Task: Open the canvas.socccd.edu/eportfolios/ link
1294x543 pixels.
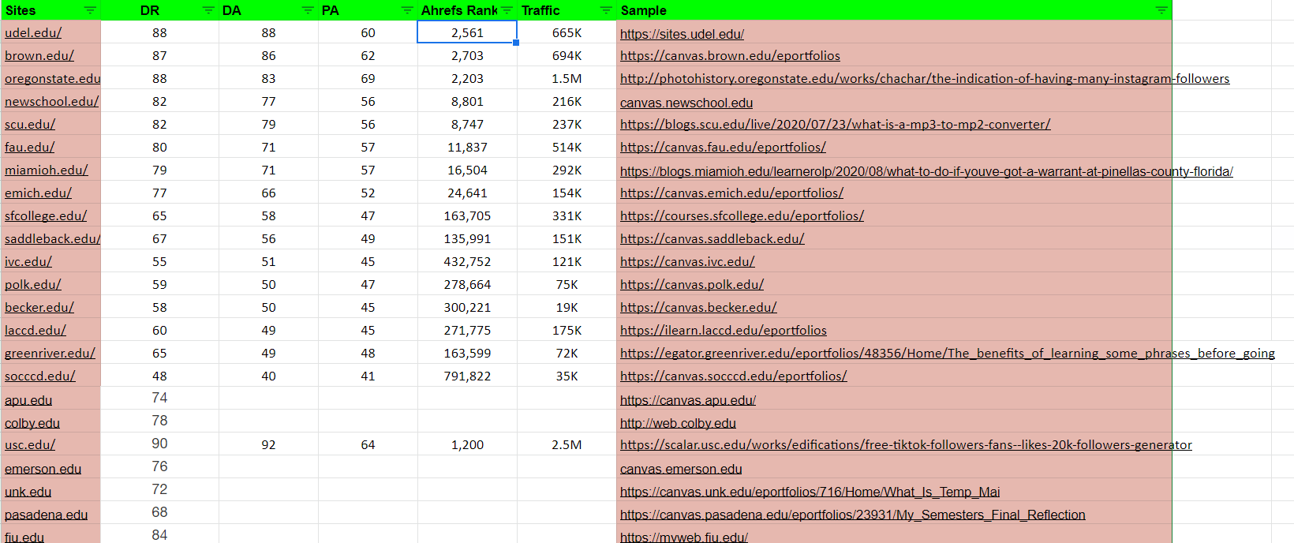Action: coord(734,376)
